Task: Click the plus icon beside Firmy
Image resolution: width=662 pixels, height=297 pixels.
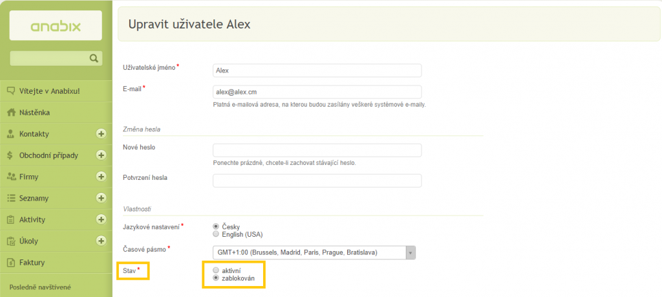Action: pyautogui.click(x=101, y=177)
